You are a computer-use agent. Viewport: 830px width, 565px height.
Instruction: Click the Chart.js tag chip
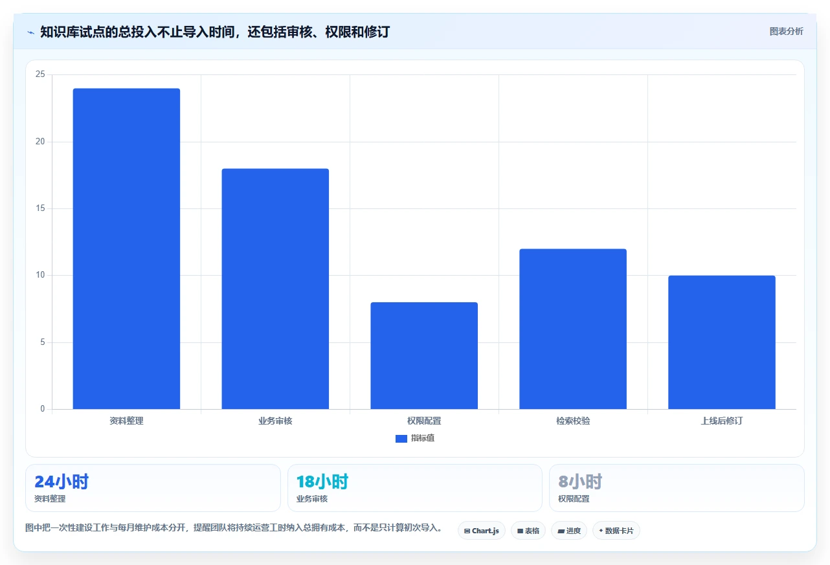tap(482, 531)
